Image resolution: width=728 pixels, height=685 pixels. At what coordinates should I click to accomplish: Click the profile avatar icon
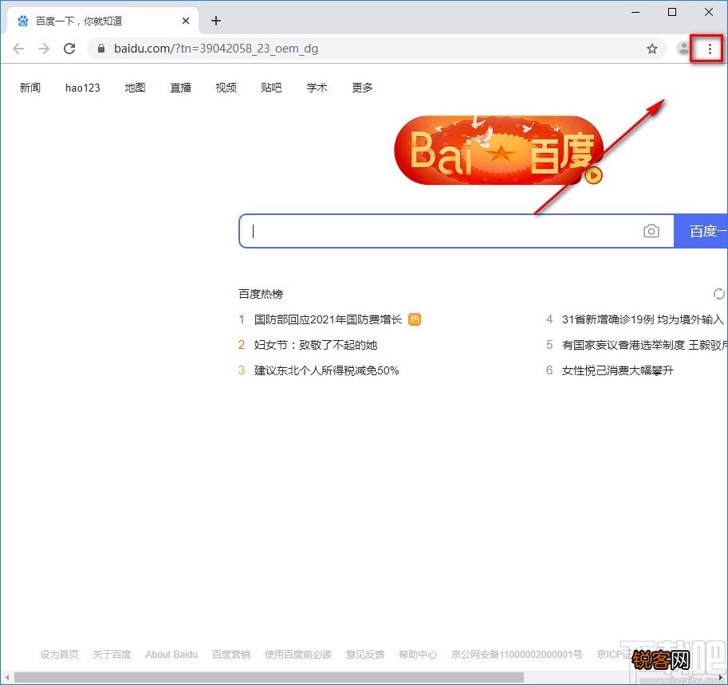point(683,49)
